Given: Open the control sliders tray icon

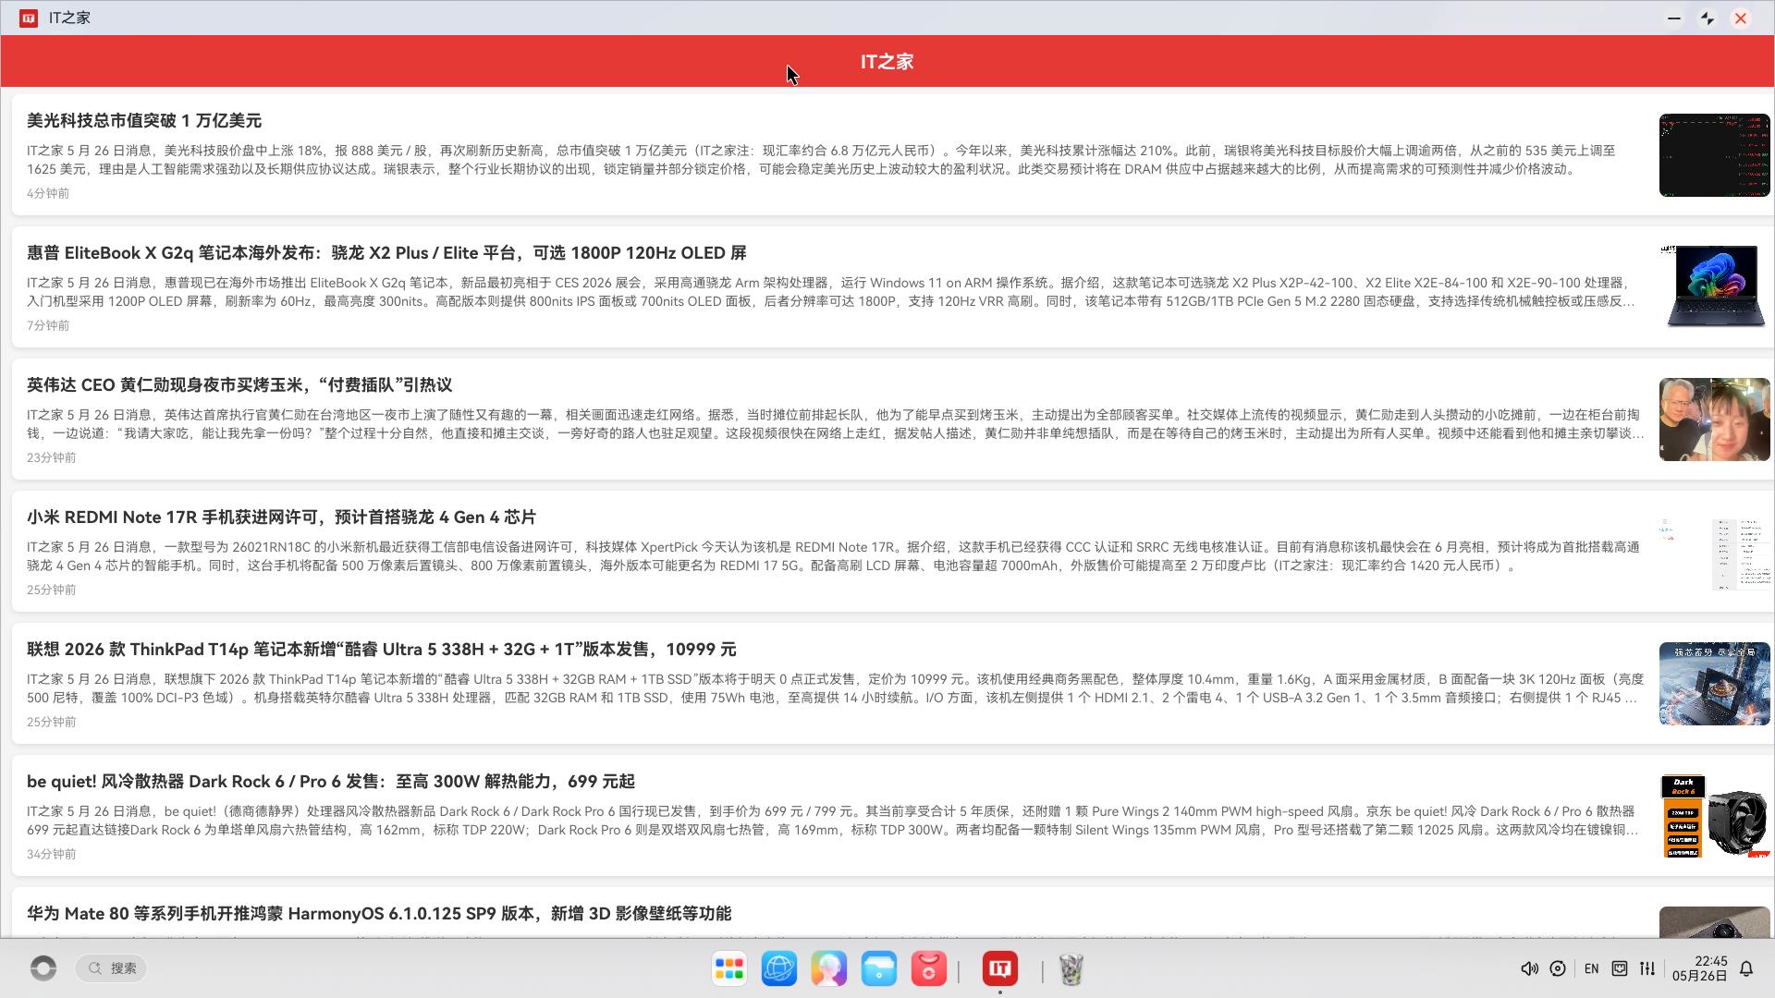Looking at the screenshot, I should tap(1647, 968).
